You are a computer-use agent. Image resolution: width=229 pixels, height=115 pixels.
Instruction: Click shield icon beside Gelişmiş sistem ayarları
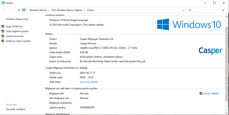click(3, 41)
